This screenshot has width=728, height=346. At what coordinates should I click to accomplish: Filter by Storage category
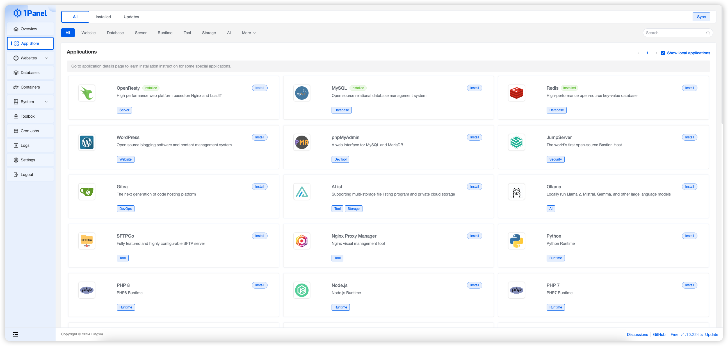point(209,33)
